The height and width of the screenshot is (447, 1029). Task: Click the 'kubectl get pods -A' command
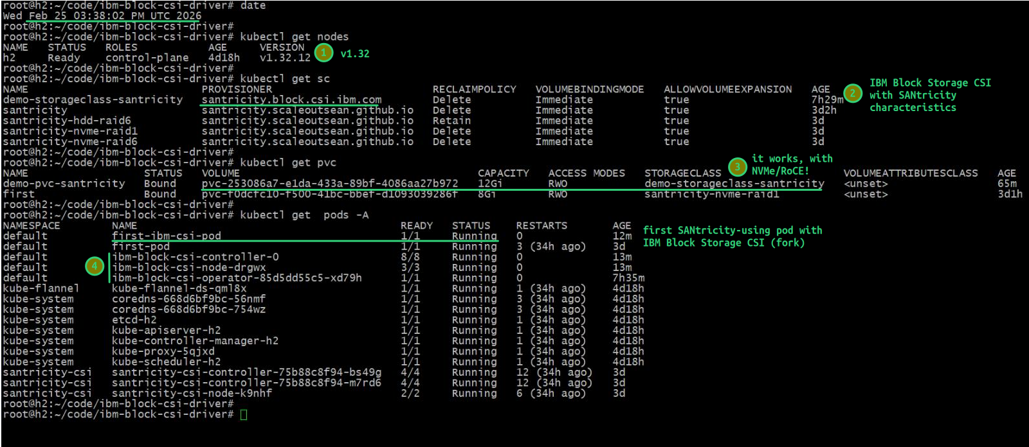(x=304, y=215)
